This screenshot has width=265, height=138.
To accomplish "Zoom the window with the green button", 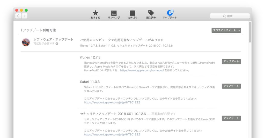I will pyautogui.click(x=26, y=10).
